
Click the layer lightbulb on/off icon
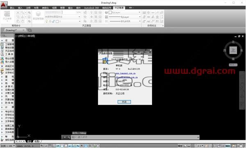coord(46,21)
